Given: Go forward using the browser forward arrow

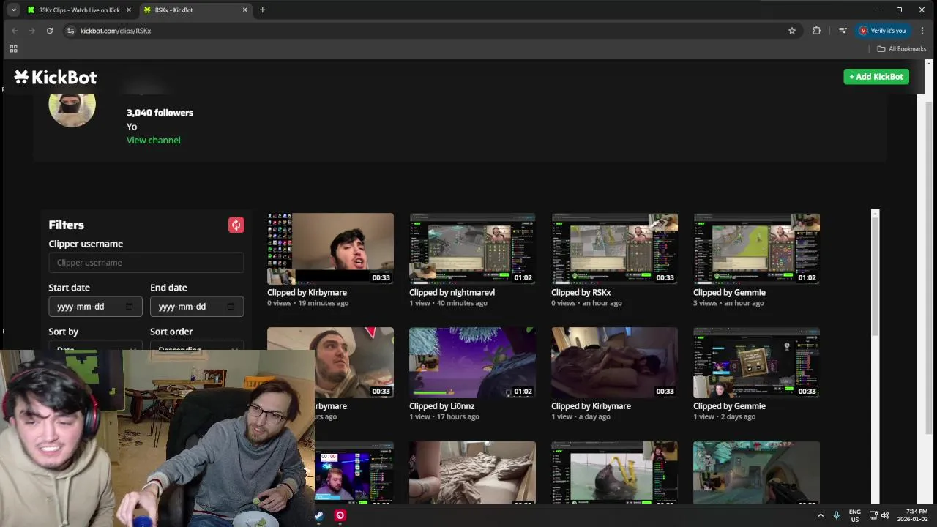Looking at the screenshot, I should pos(32,31).
